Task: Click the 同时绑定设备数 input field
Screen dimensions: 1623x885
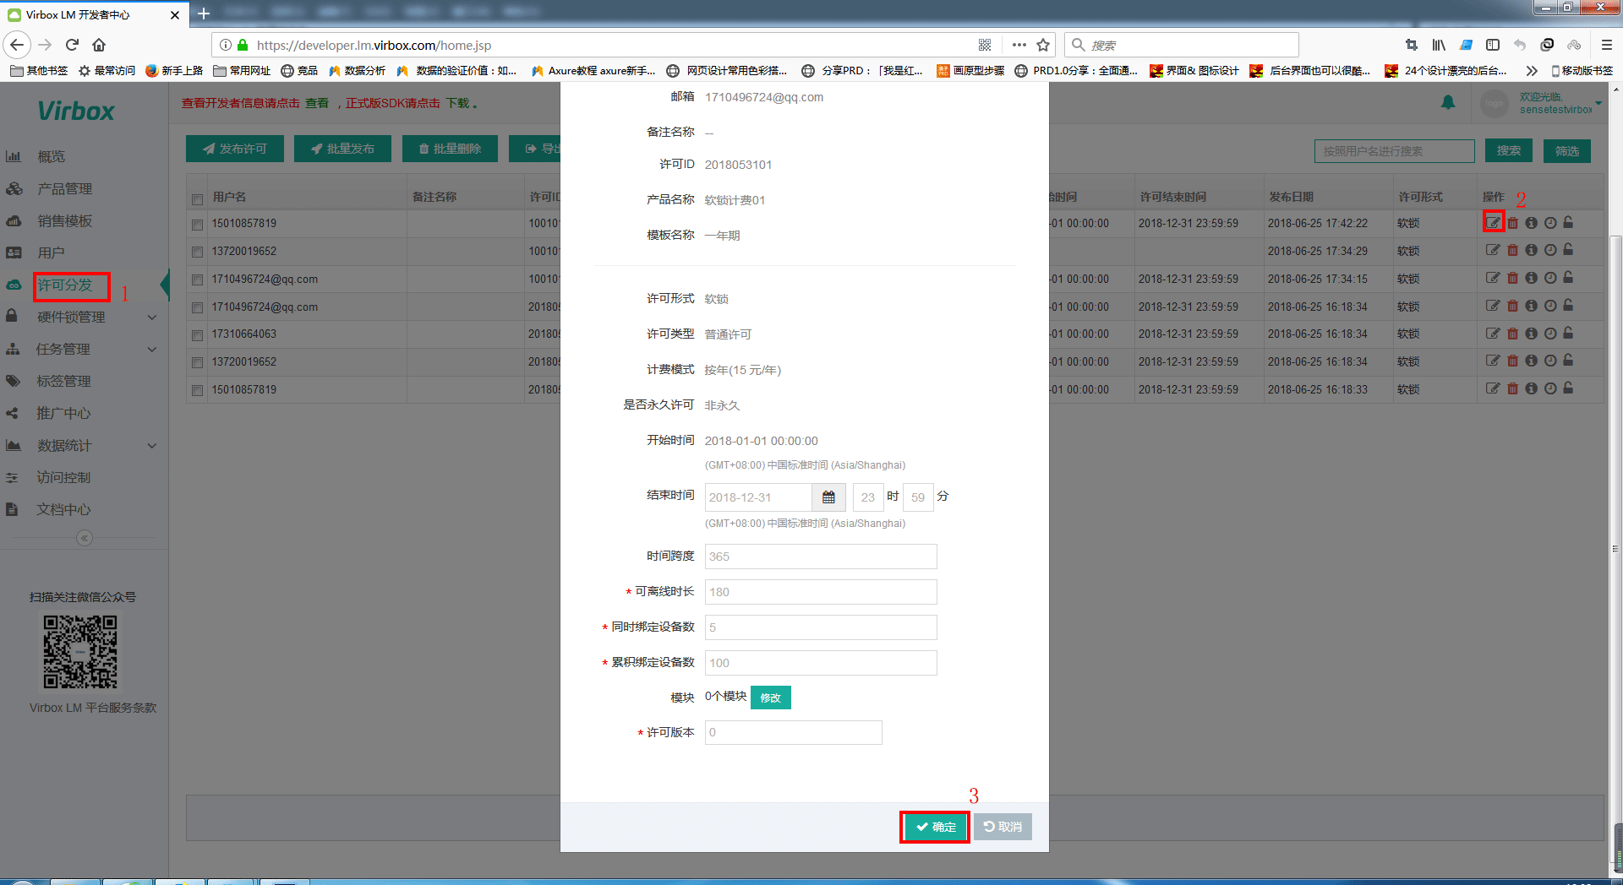Action: (821, 627)
